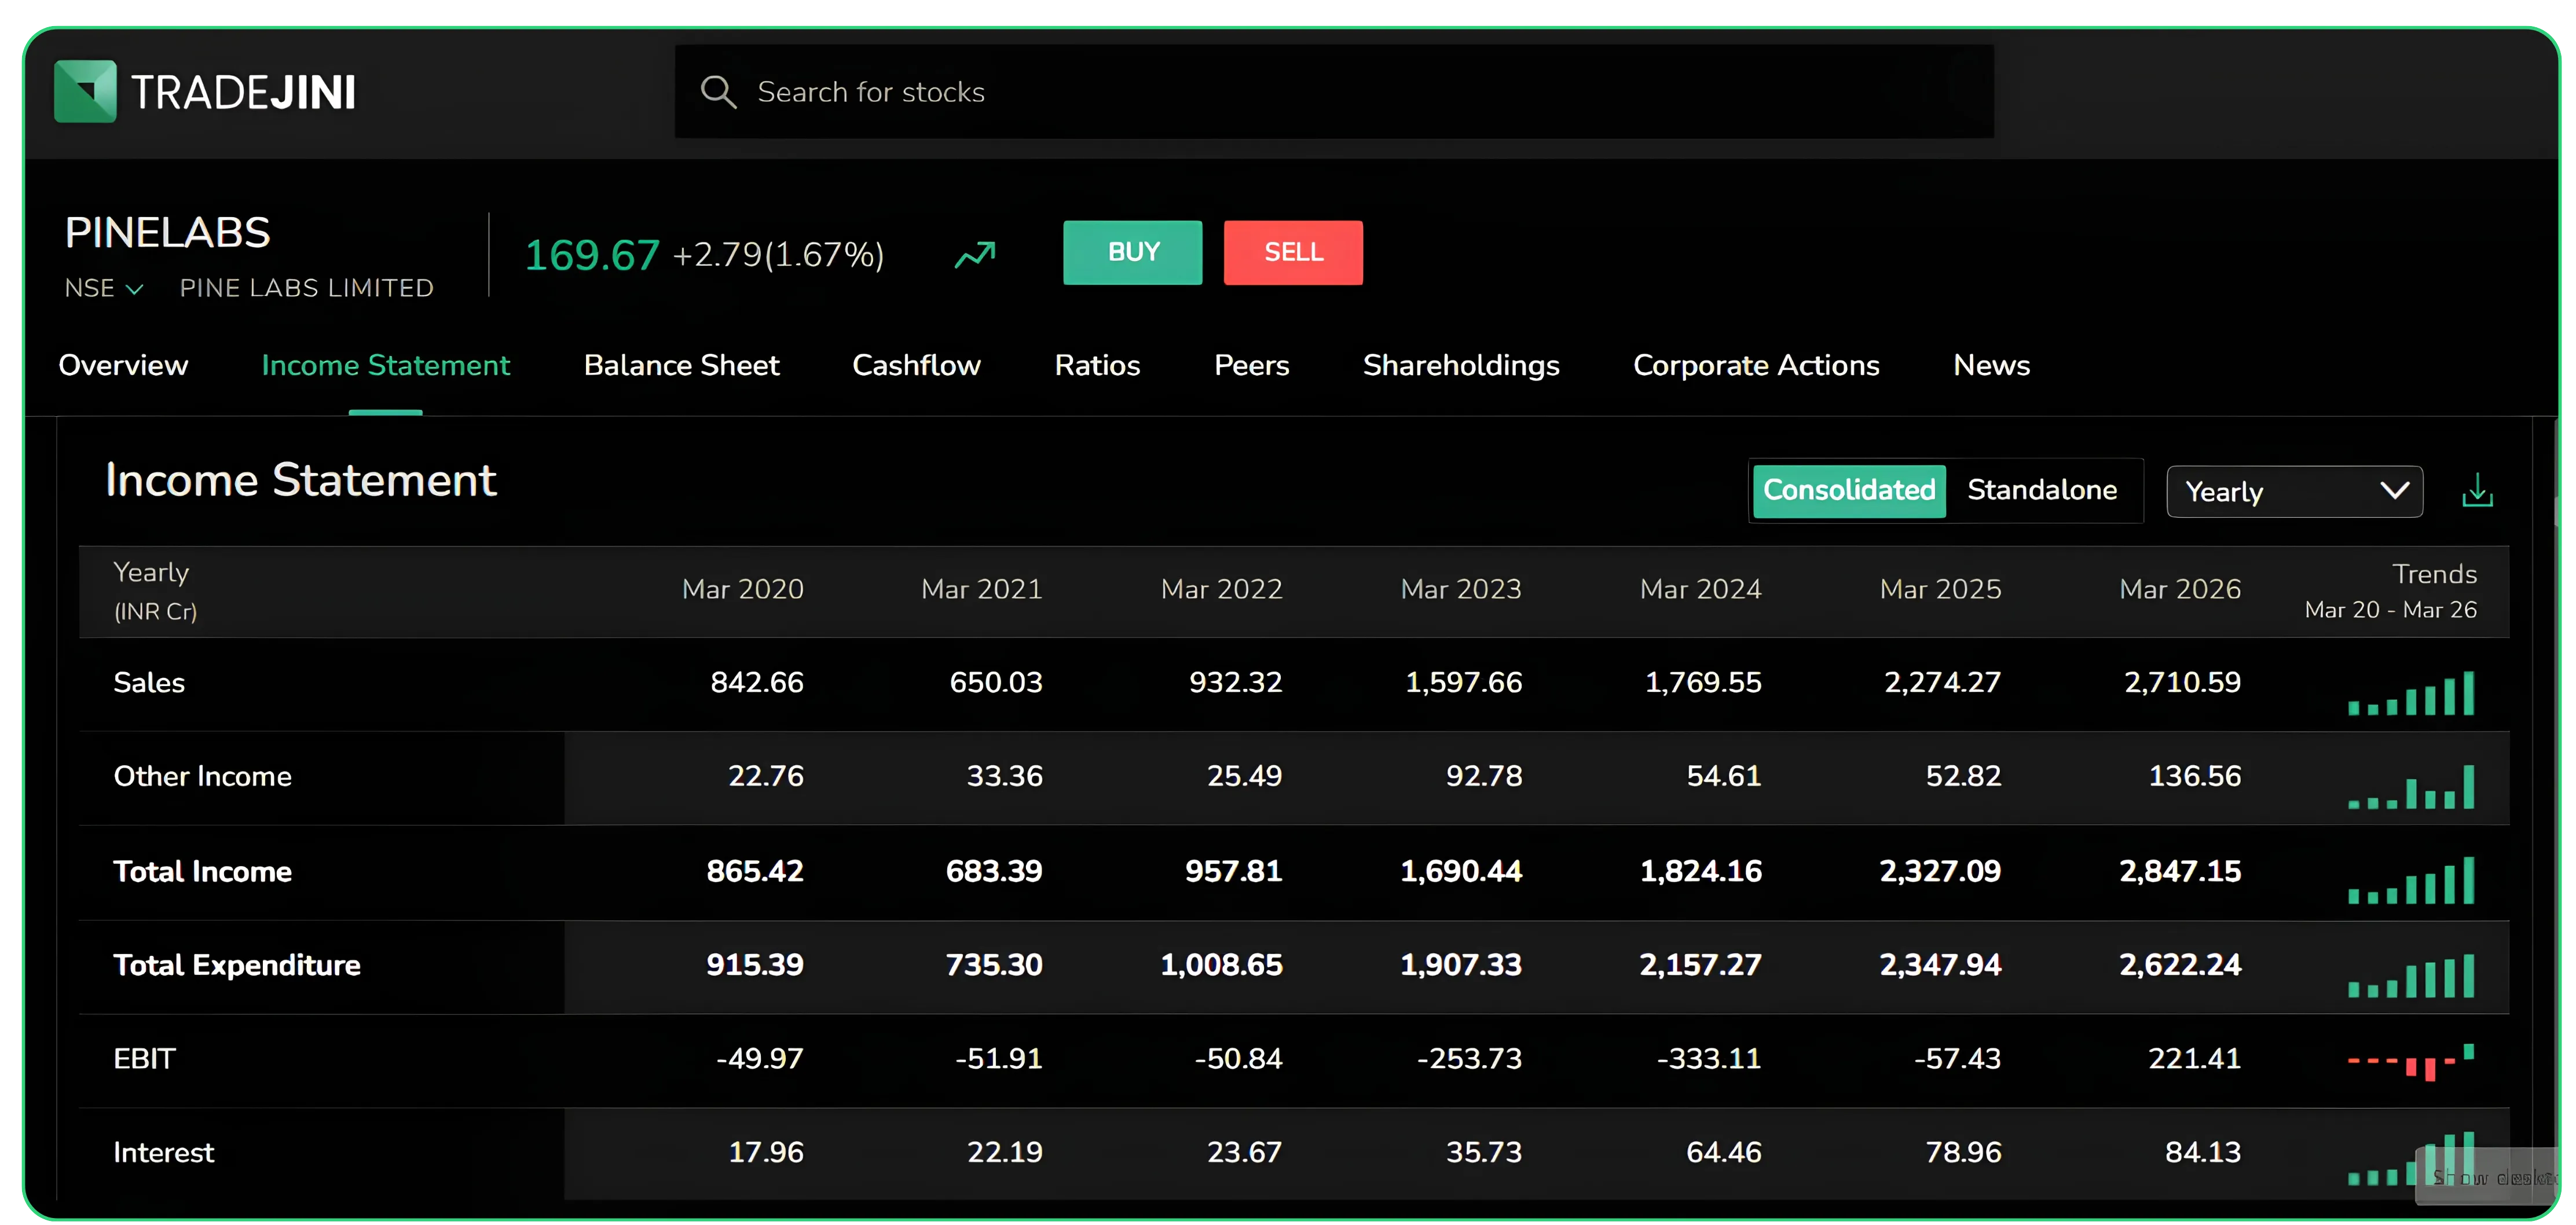Open Total Income trend sparkline
Screen dimensions: 2576x1225
(2411, 881)
